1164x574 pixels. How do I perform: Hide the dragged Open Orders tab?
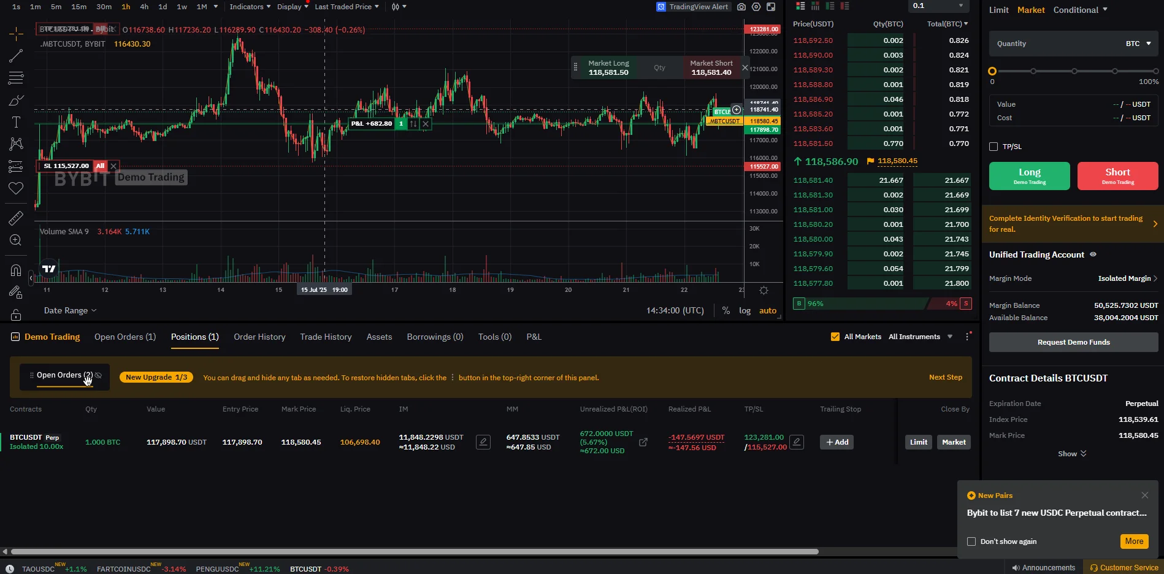pos(99,375)
